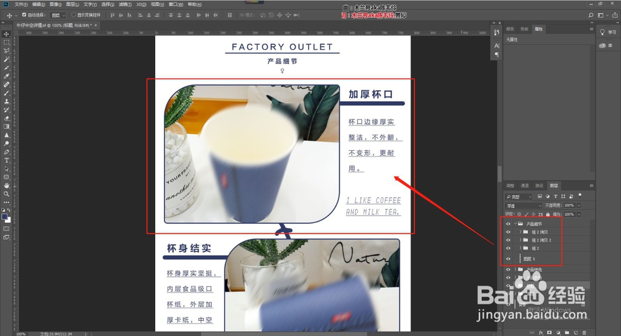Screen dimensions: 621x336
Task: Expand the 组 2 拷贝 group
Action: 520,232
